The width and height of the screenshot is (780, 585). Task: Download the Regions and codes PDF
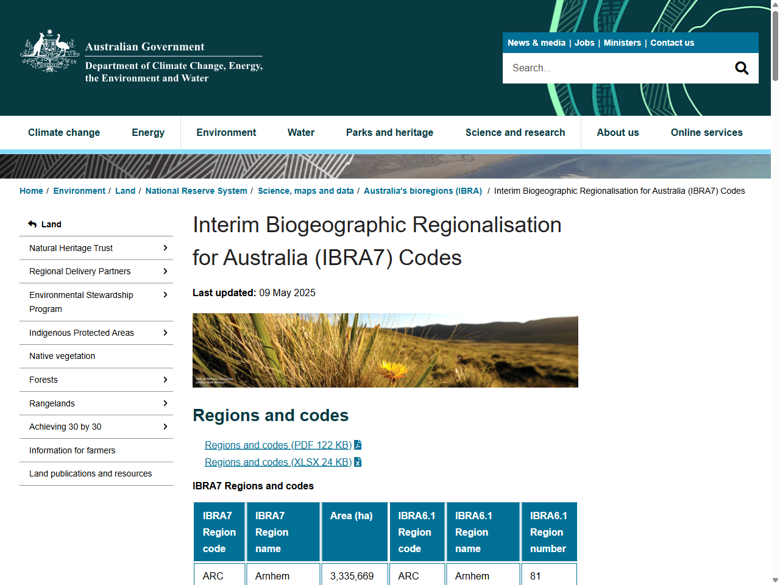point(277,445)
